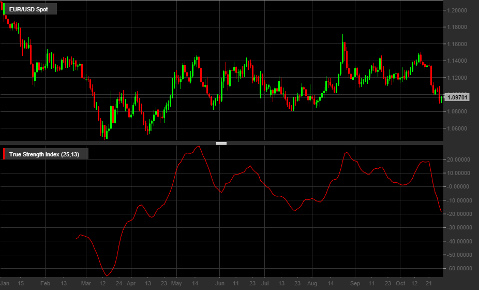Click the 1.09701 current price tag
Viewport: 479px width, 290px height.
click(457, 97)
